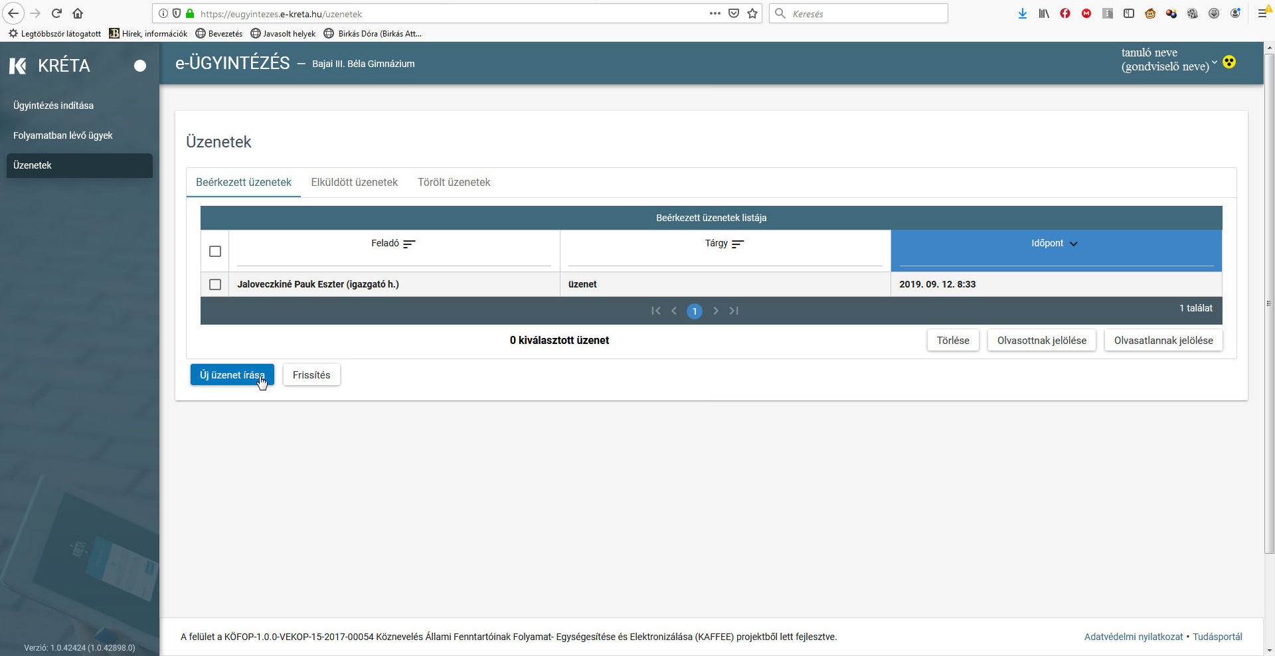Click the Tárgy column sort icon
This screenshot has width=1275, height=656.
[737, 244]
